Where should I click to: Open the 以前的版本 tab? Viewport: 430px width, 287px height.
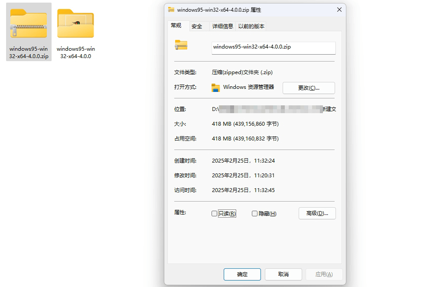click(x=252, y=26)
